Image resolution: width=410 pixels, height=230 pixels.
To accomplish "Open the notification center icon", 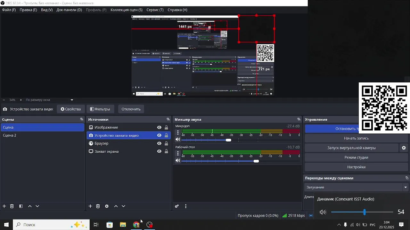I will (401, 225).
